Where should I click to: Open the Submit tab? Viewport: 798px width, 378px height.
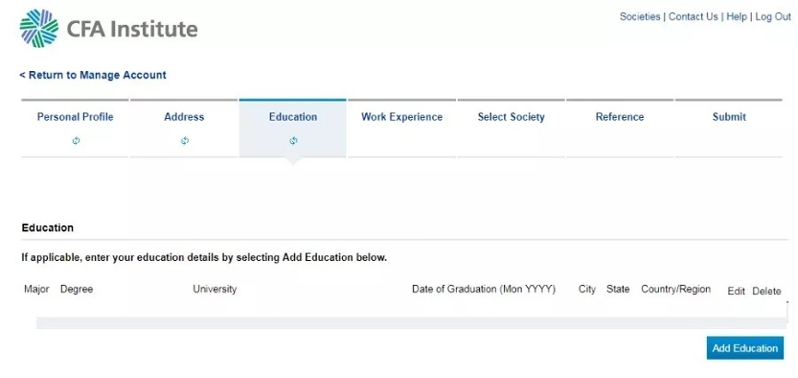[729, 117]
